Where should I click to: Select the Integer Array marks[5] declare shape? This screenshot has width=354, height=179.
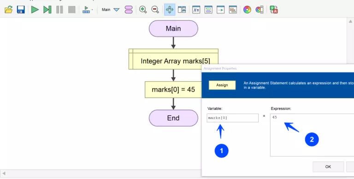click(173, 59)
